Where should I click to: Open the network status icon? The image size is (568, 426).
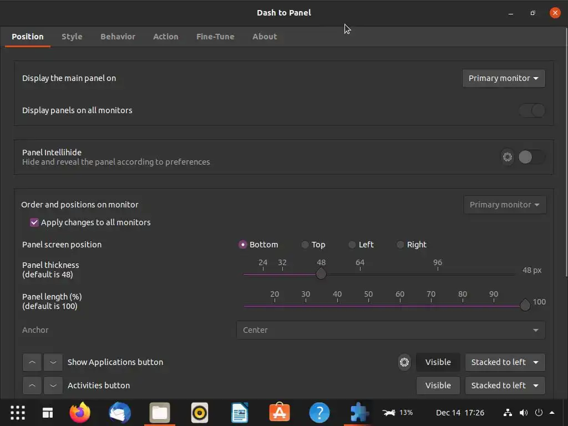[x=508, y=413]
